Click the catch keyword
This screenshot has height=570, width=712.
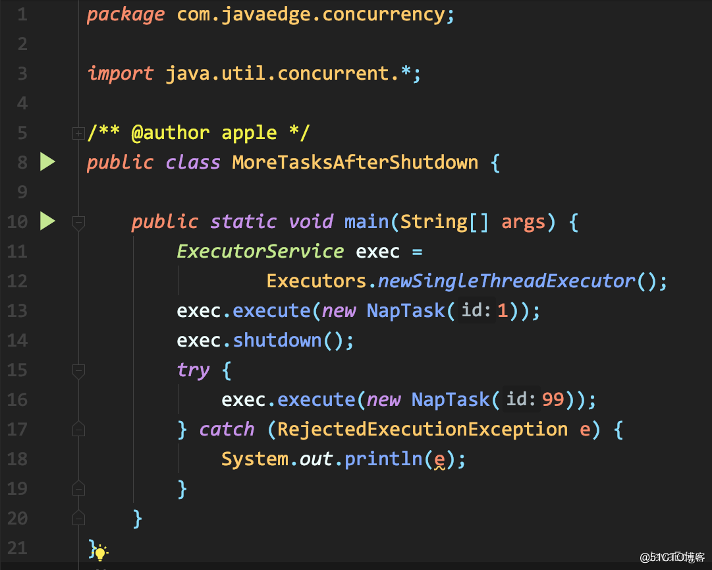point(227,429)
